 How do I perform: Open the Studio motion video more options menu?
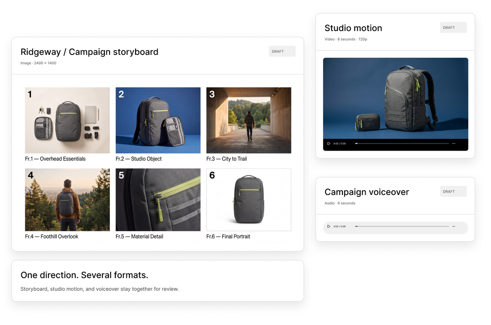pos(454,144)
